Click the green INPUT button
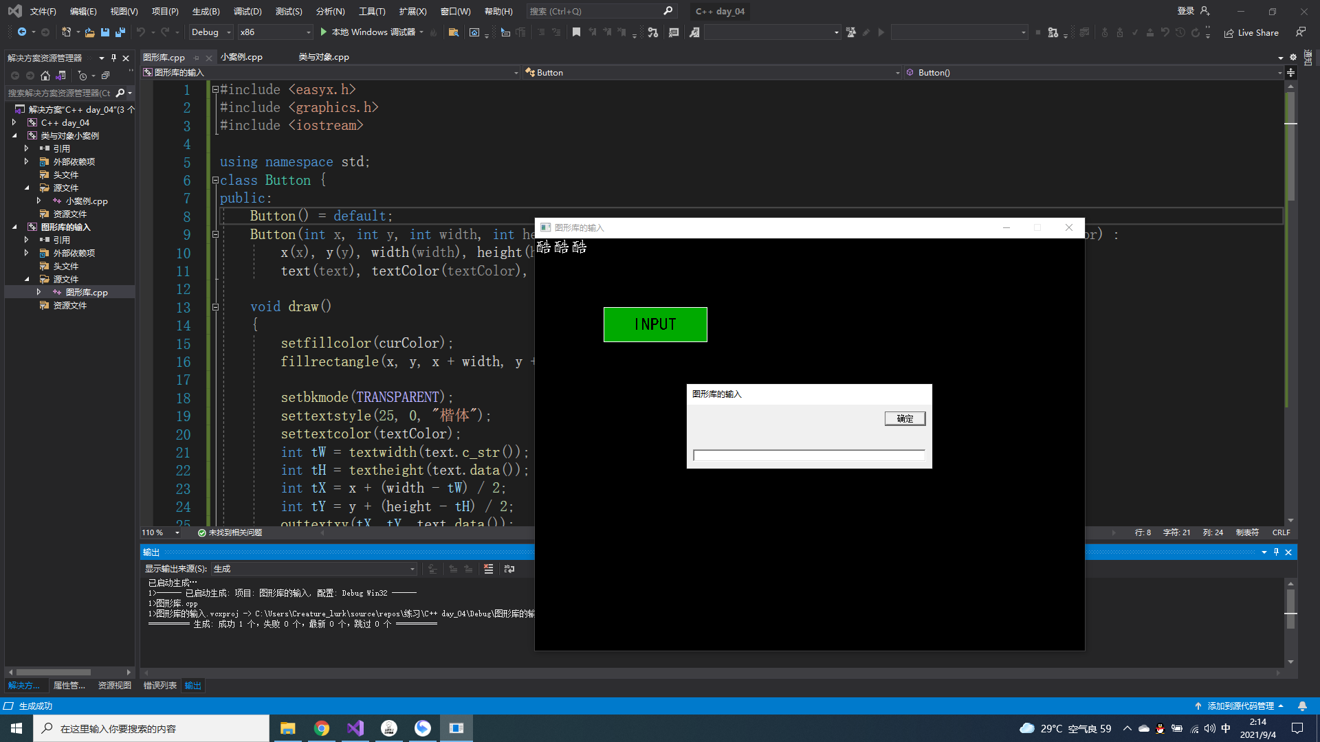1320x742 pixels. pos(655,324)
